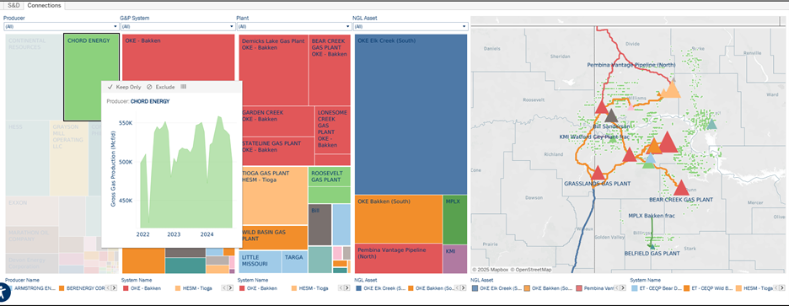Open the accessibility icon at bottom-left
The height and width of the screenshot is (306, 789).
click(3, 293)
